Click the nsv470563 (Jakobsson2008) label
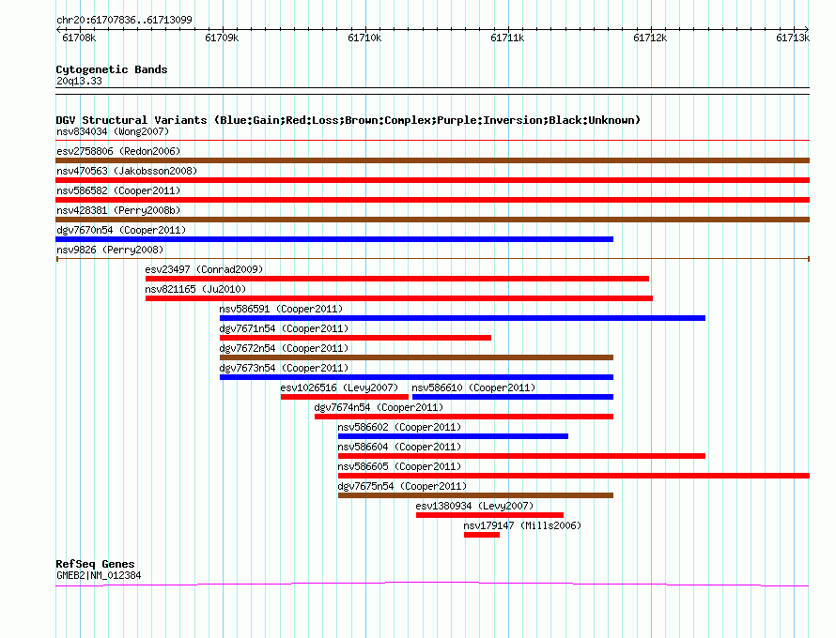836x638 pixels. coord(127,171)
